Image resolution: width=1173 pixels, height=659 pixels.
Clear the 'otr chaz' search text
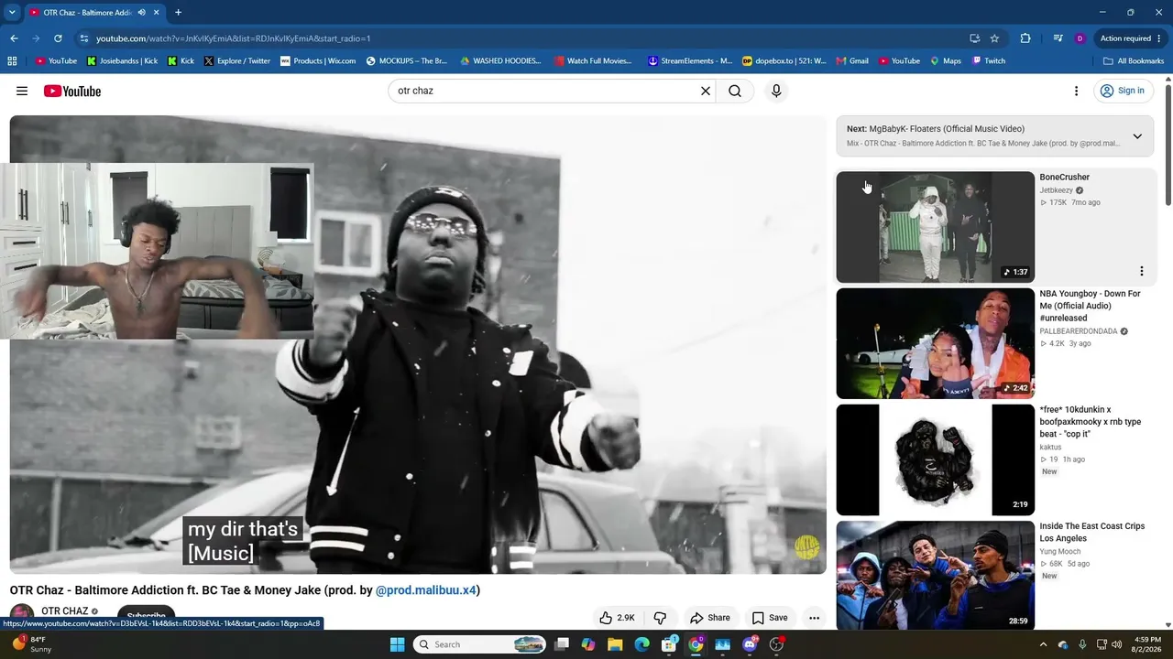coord(706,91)
